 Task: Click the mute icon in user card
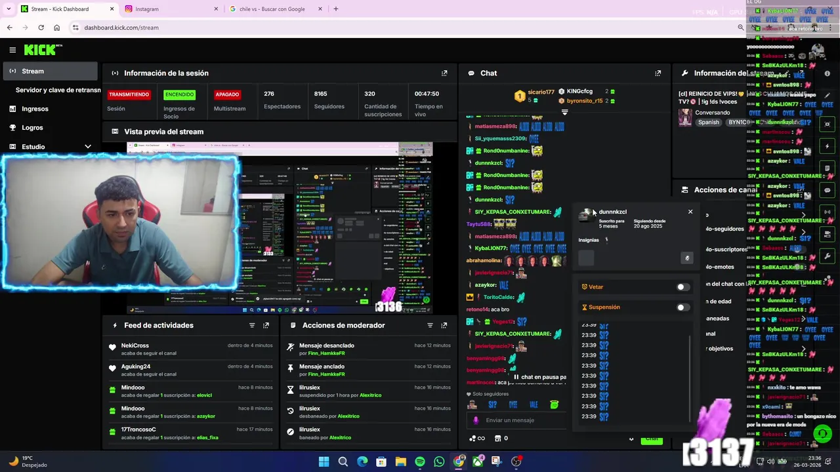pyautogui.click(x=687, y=258)
